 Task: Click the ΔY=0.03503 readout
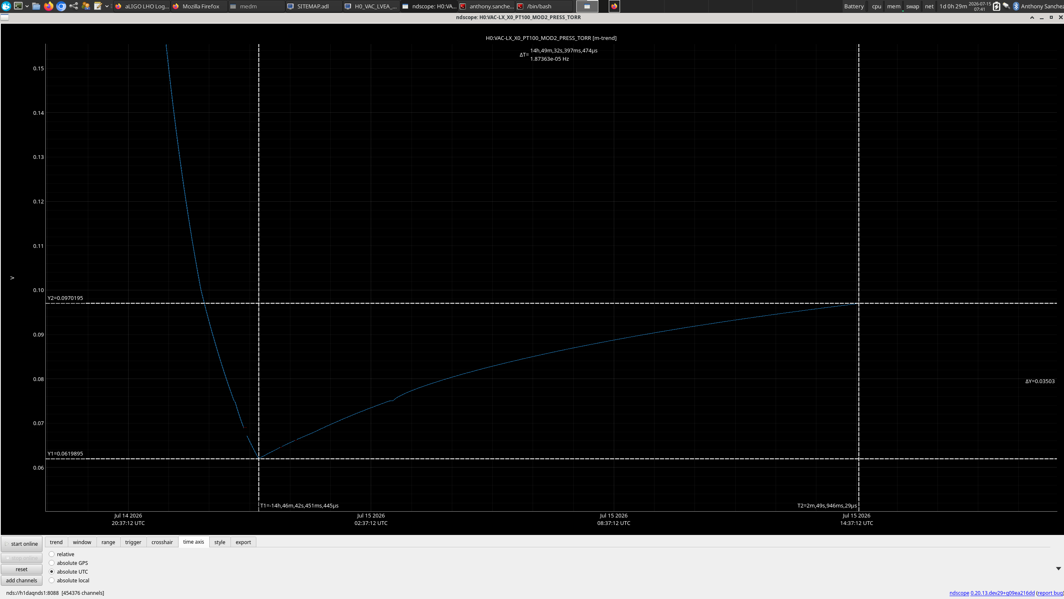point(1039,381)
